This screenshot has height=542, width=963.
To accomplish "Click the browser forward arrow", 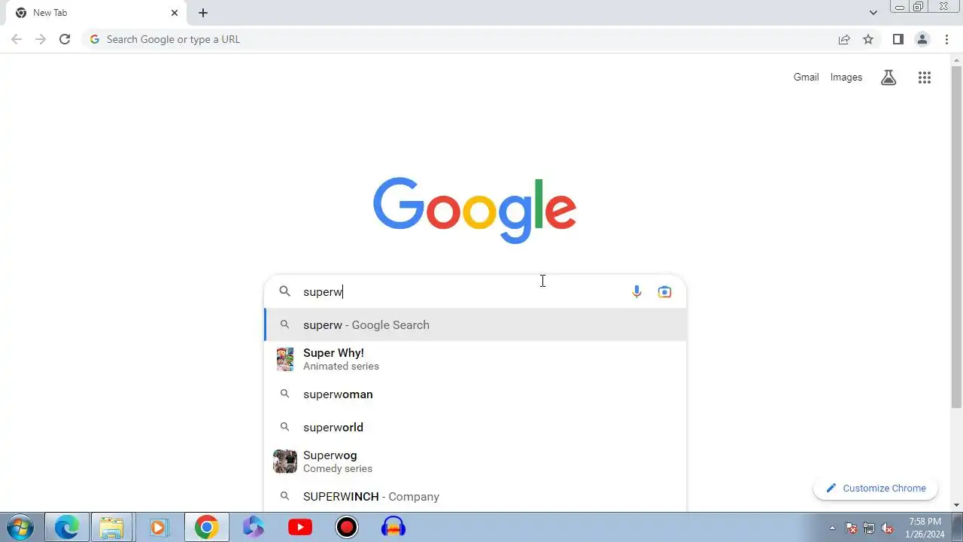I will 41,39.
